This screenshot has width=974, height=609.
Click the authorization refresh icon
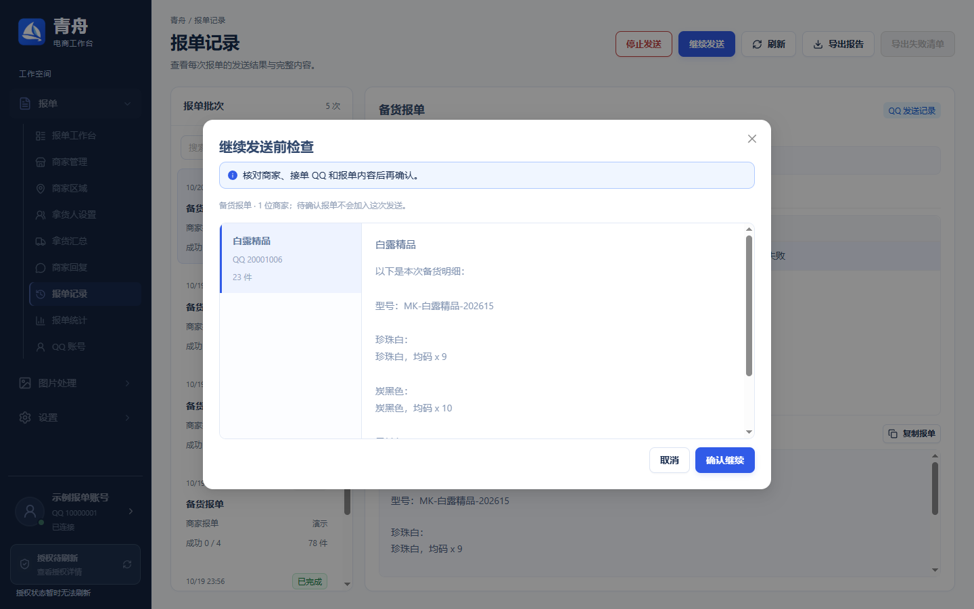click(127, 564)
